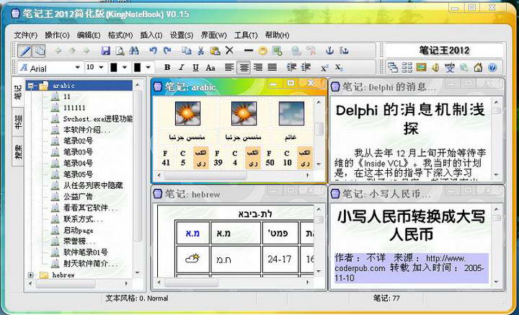
Task: Click the subscript x₂ icon
Action: (339, 68)
